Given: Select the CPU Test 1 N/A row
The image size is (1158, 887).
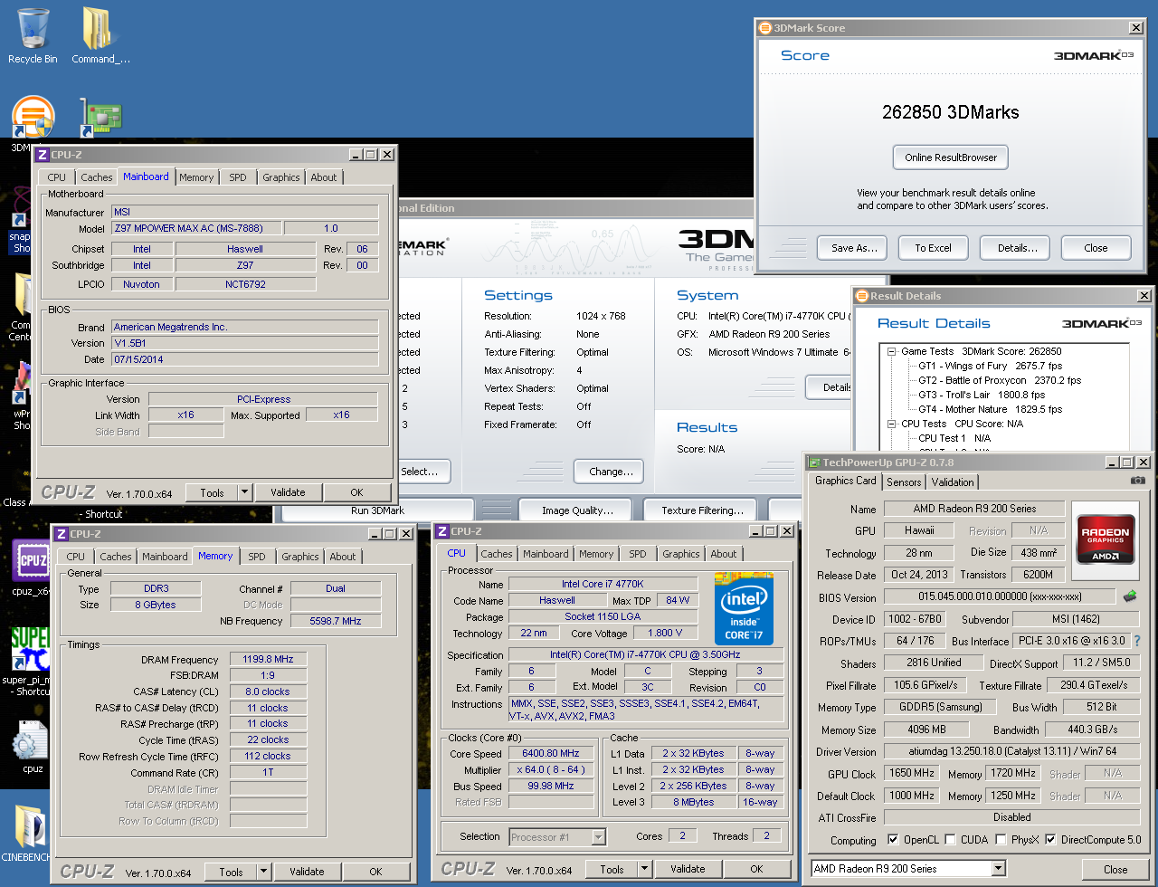Looking at the screenshot, I should point(954,438).
